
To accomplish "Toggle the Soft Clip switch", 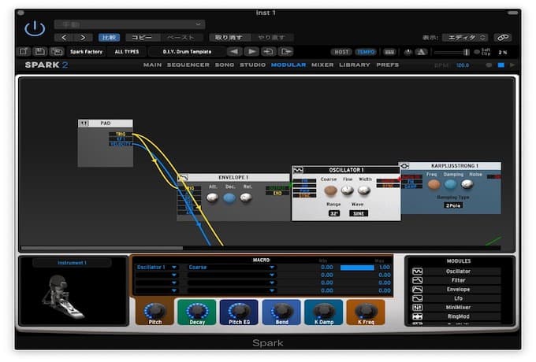I will tap(477, 52).
